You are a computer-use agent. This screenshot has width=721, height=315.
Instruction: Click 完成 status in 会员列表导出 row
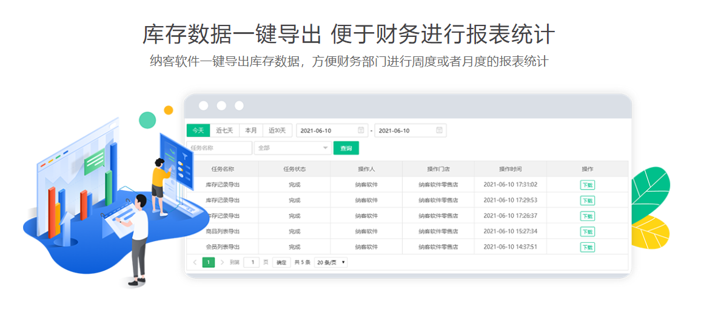click(294, 247)
